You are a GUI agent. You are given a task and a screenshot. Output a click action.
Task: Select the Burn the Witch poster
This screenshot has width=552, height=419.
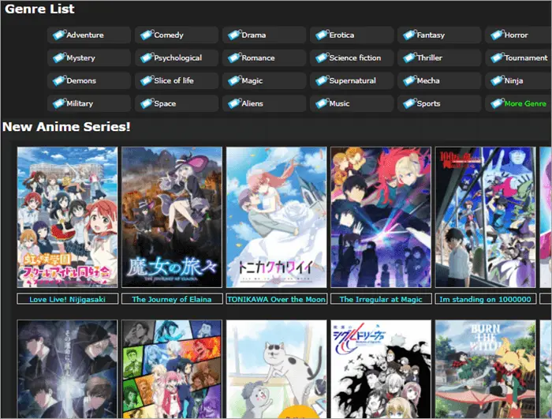(485, 368)
